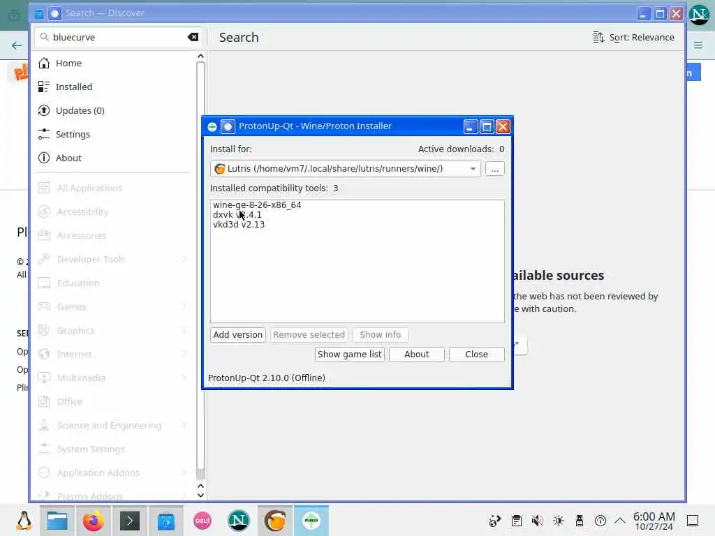Image resolution: width=715 pixels, height=536 pixels.
Task: Click the sidebar scroll down arrow at bottom
Action: pyautogui.click(x=200, y=495)
